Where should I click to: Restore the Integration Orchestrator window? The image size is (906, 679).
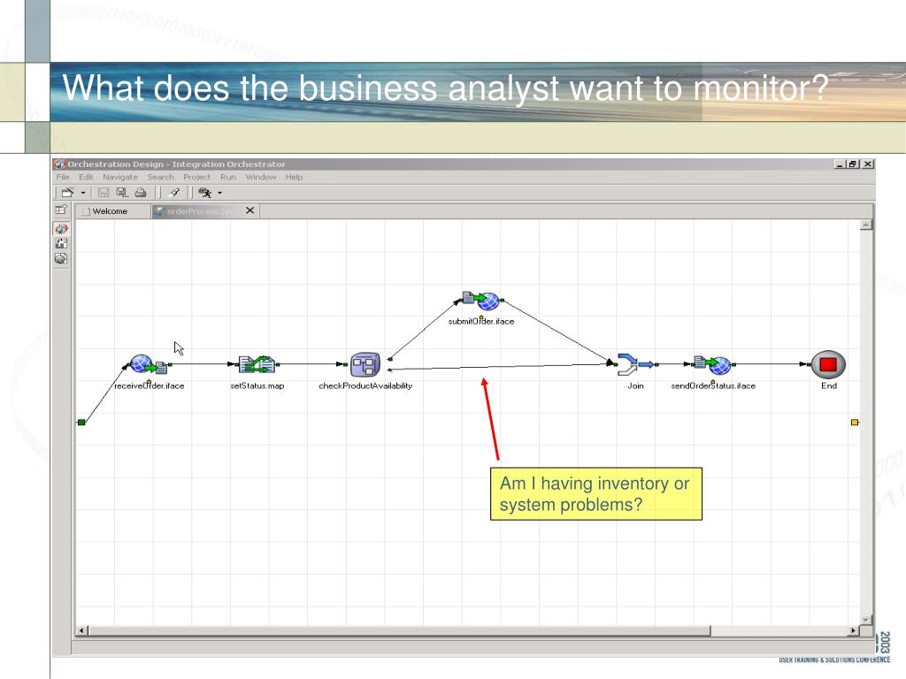[x=854, y=164]
